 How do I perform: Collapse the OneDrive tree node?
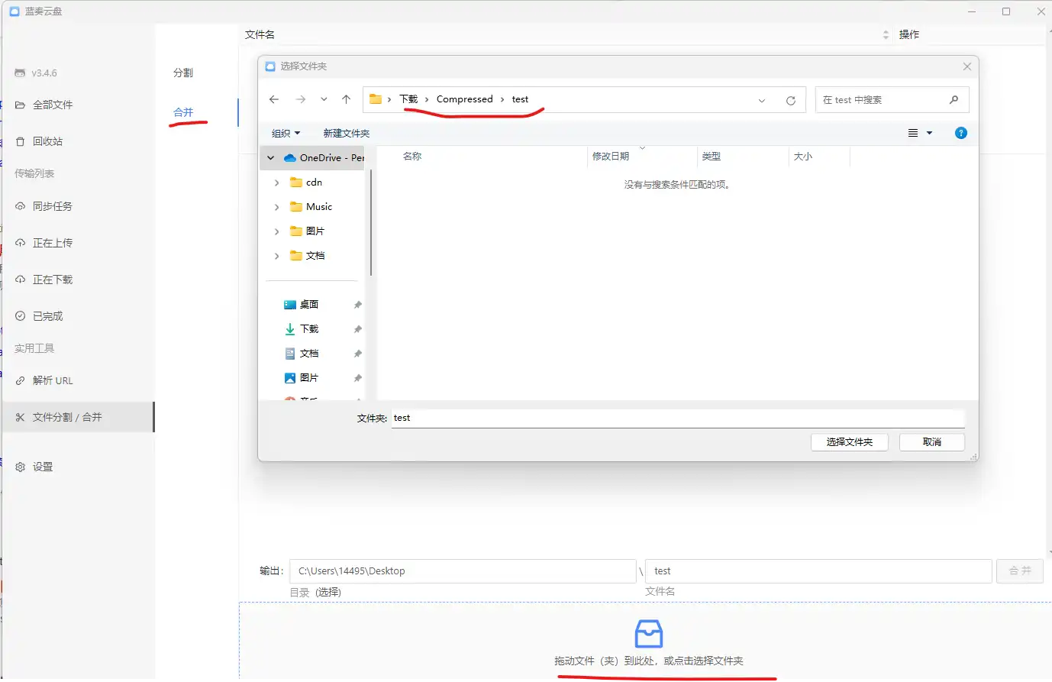(270, 158)
